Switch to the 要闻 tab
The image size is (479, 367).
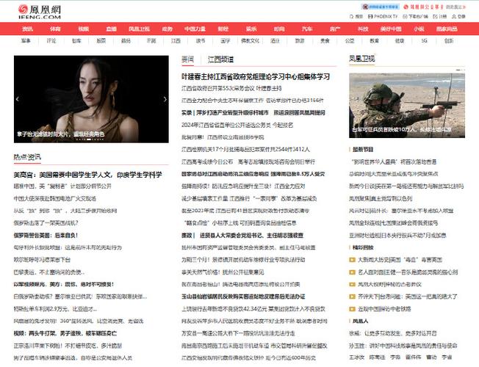coord(187,59)
